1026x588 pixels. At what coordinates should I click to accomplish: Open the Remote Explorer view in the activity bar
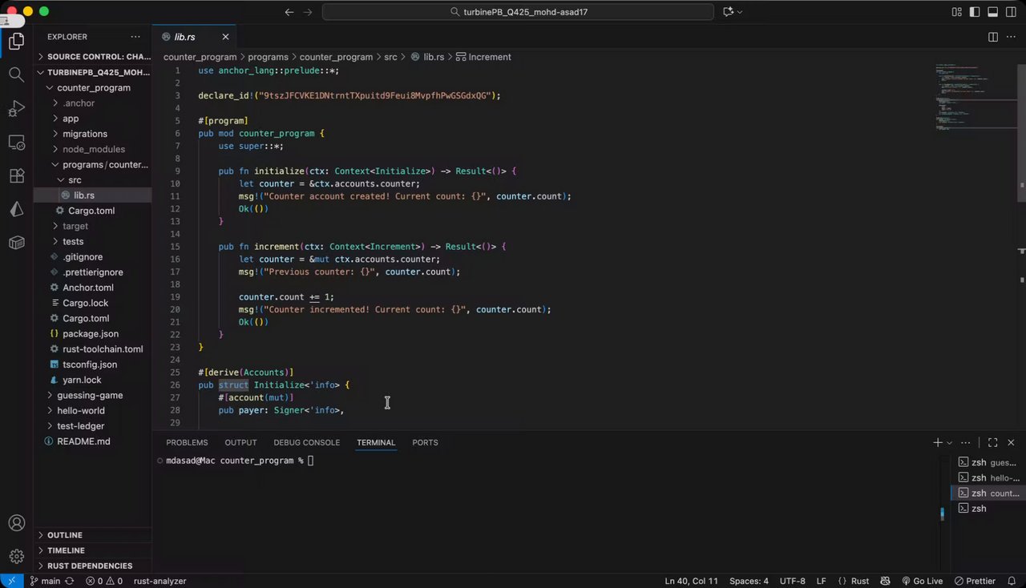pyautogui.click(x=16, y=143)
